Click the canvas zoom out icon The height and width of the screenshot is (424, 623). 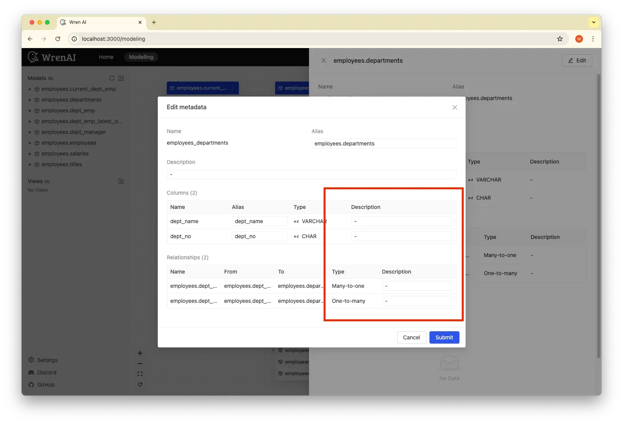click(x=140, y=364)
